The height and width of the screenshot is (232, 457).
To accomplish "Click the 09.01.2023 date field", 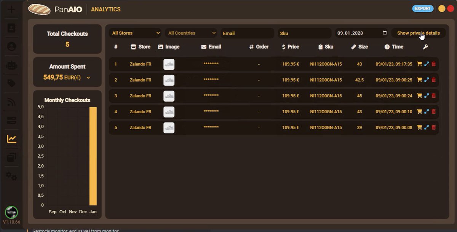I will tap(361, 33).
